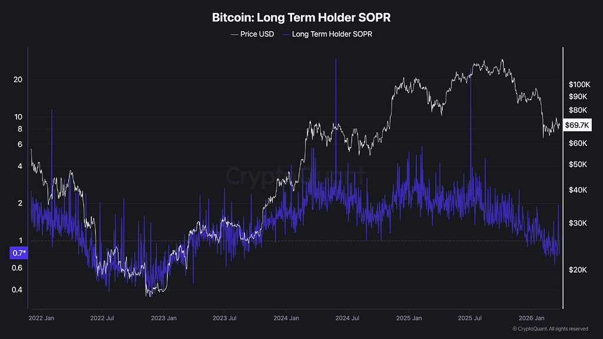The width and height of the screenshot is (603, 339).
Task: Select the 2022 Jan x-axis label
Action: coord(41,318)
